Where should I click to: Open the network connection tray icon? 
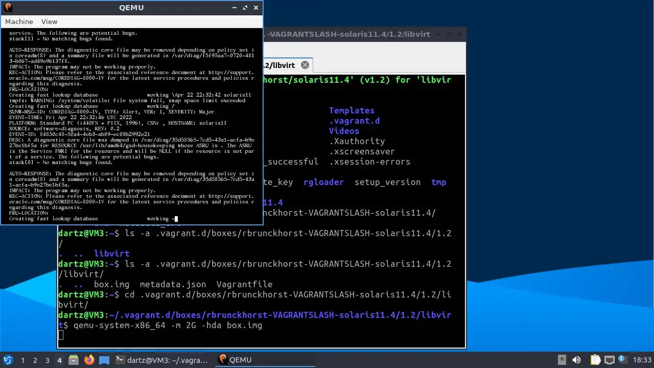point(609,360)
